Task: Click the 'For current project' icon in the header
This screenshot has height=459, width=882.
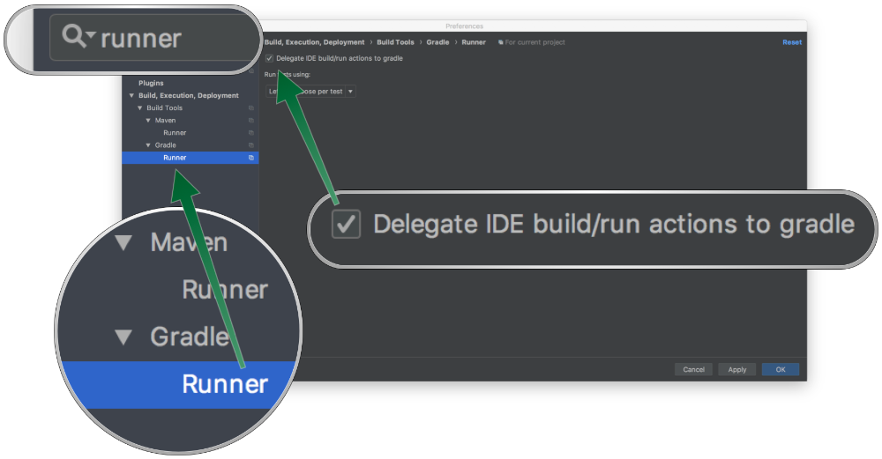Action: point(501,42)
